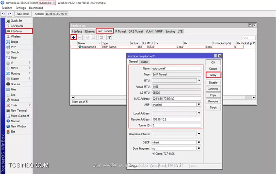Expand the Routing submenu
Screen dimensions: 276x174
pos(30,73)
